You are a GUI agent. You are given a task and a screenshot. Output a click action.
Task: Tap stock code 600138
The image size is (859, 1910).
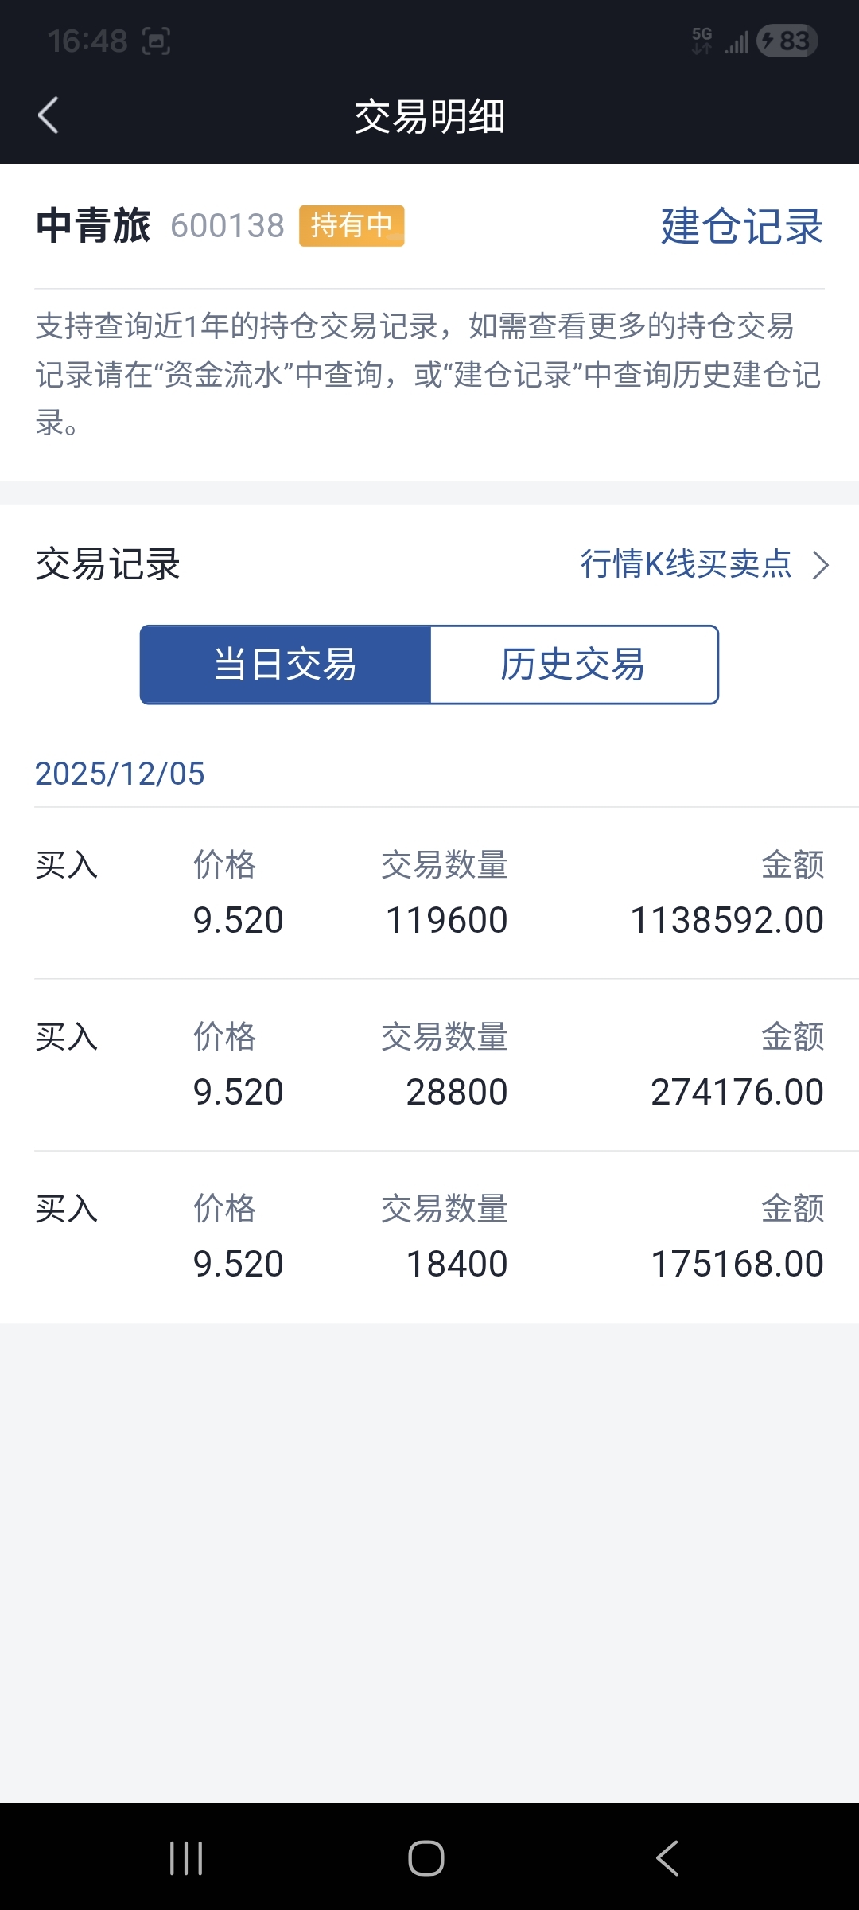pyautogui.click(x=227, y=226)
